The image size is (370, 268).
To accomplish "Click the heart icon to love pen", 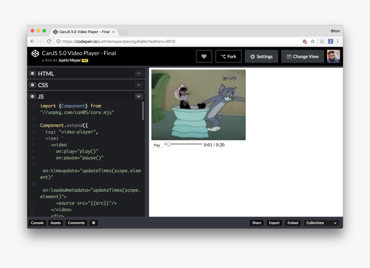I will (x=204, y=56).
